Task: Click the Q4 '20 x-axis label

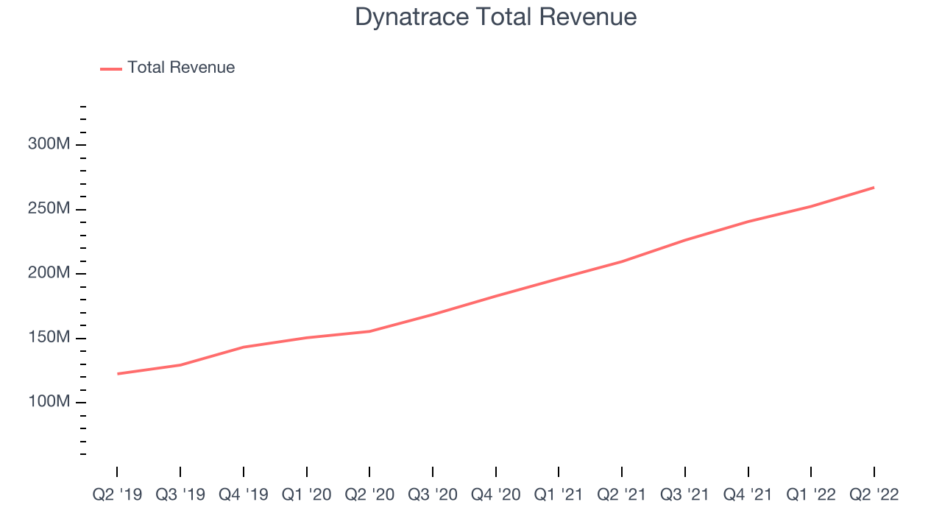Action: tap(496, 495)
